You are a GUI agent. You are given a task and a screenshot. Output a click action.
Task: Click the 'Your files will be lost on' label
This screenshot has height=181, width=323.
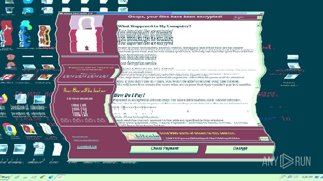[x=84, y=90]
